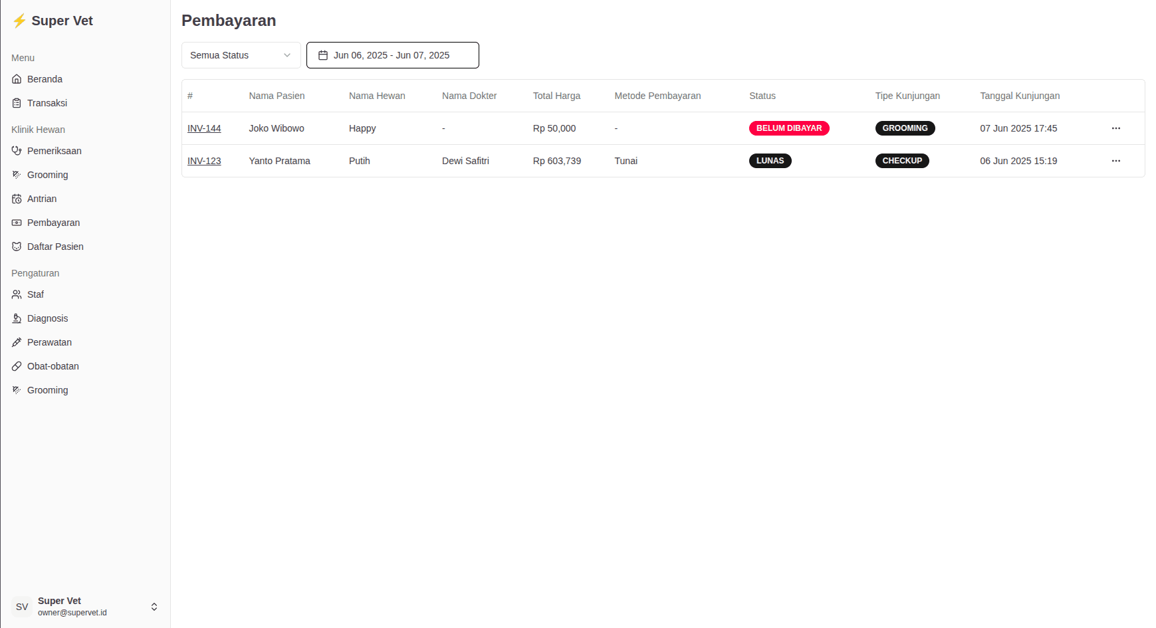This screenshot has width=1156, height=628.
Task: Click the Grooming scissors icon under Klinik Hewan
Action: [17, 175]
